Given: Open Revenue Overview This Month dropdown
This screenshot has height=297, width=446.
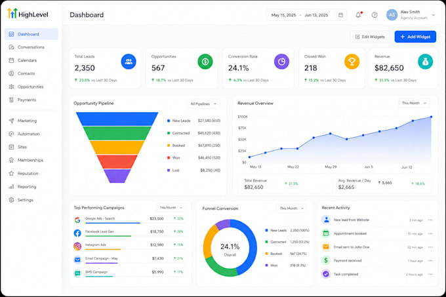Looking at the screenshot, I should coord(414,103).
